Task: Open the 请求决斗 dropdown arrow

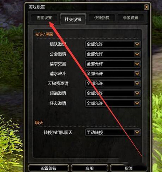Action: pyautogui.click(x=137, y=74)
